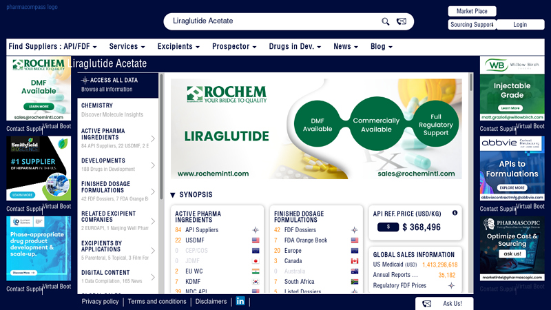Open the Excipients menu
Viewport: 551px width, 310px height.
[178, 46]
